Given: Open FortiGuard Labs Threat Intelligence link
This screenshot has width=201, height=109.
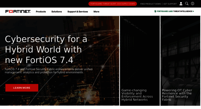Looking at the screenshot, I should point(174,11).
